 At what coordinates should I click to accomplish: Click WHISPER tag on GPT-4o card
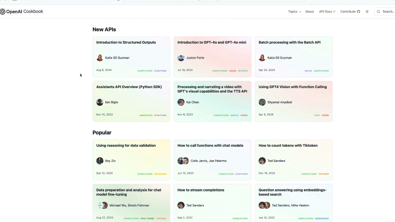pyautogui.click(x=243, y=71)
